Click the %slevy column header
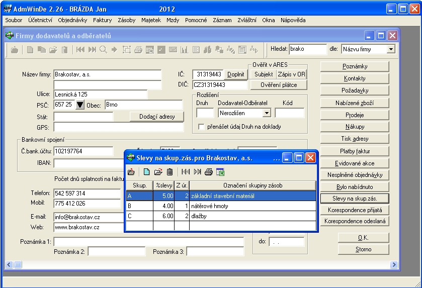Viewport: 422px width, 288px height. [x=164, y=185]
